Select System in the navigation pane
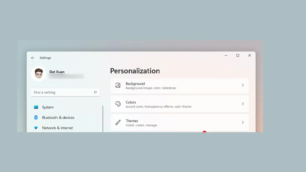This screenshot has width=306, height=172. pos(48,107)
